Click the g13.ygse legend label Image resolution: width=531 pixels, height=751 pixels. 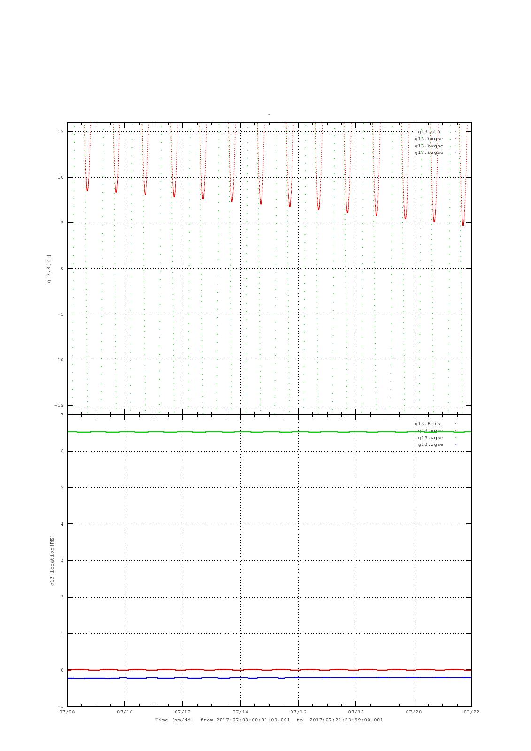[431, 438]
